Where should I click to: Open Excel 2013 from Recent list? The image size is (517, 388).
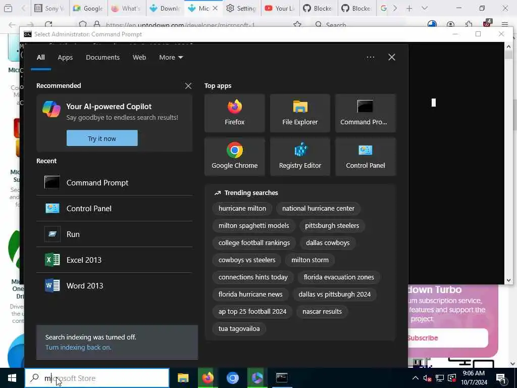[114, 260]
